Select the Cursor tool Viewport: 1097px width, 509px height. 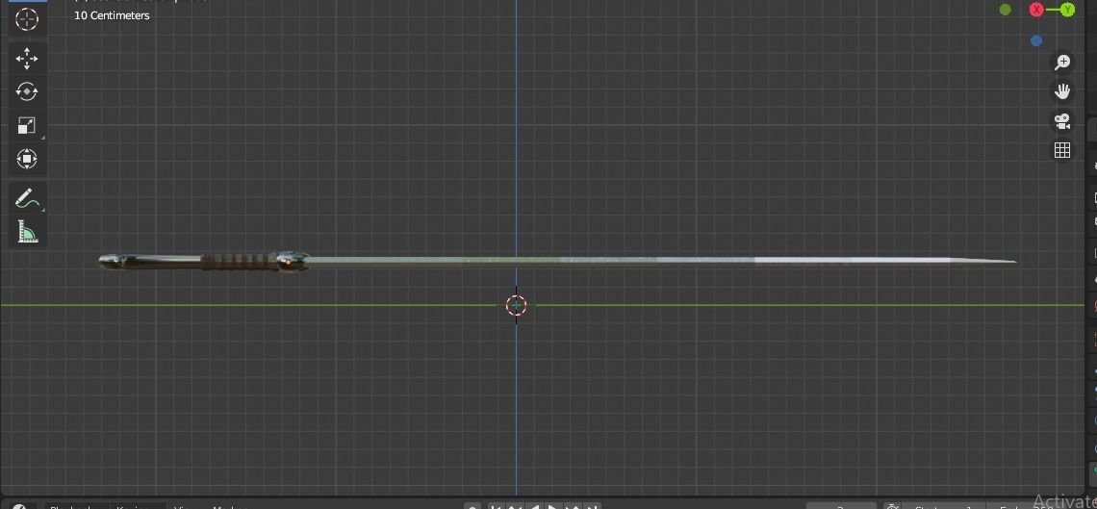tap(27, 19)
